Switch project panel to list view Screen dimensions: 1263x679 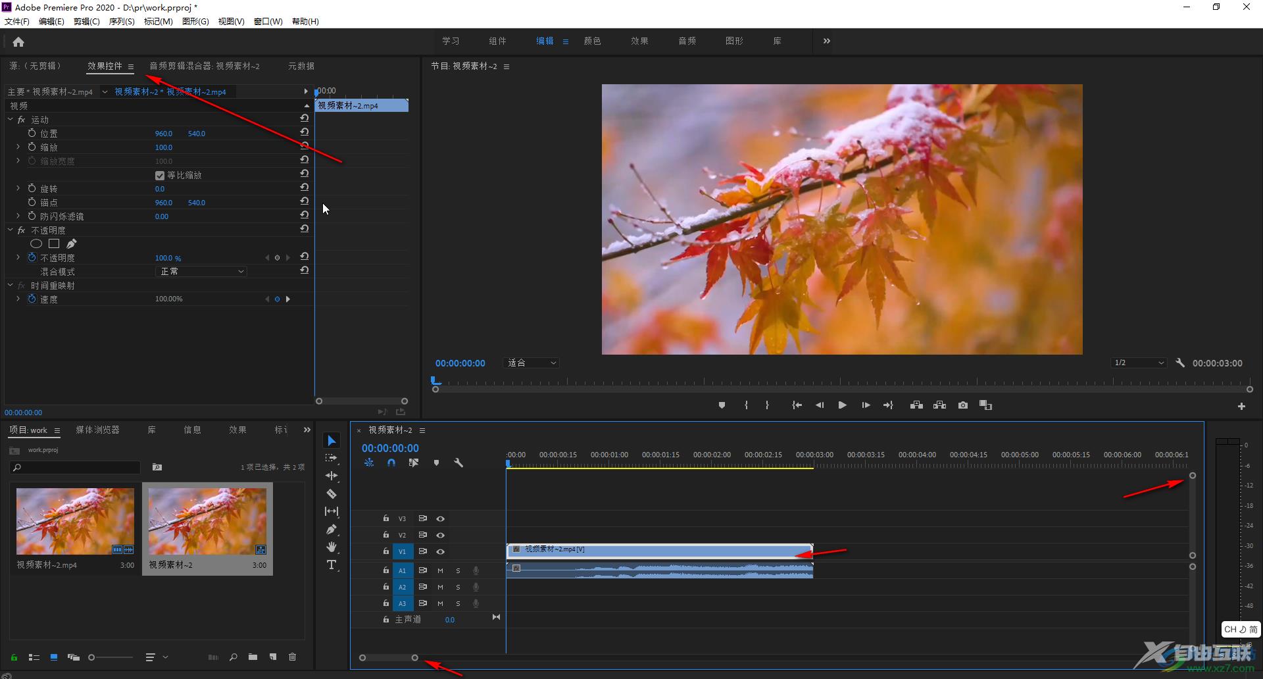pos(34,657)
